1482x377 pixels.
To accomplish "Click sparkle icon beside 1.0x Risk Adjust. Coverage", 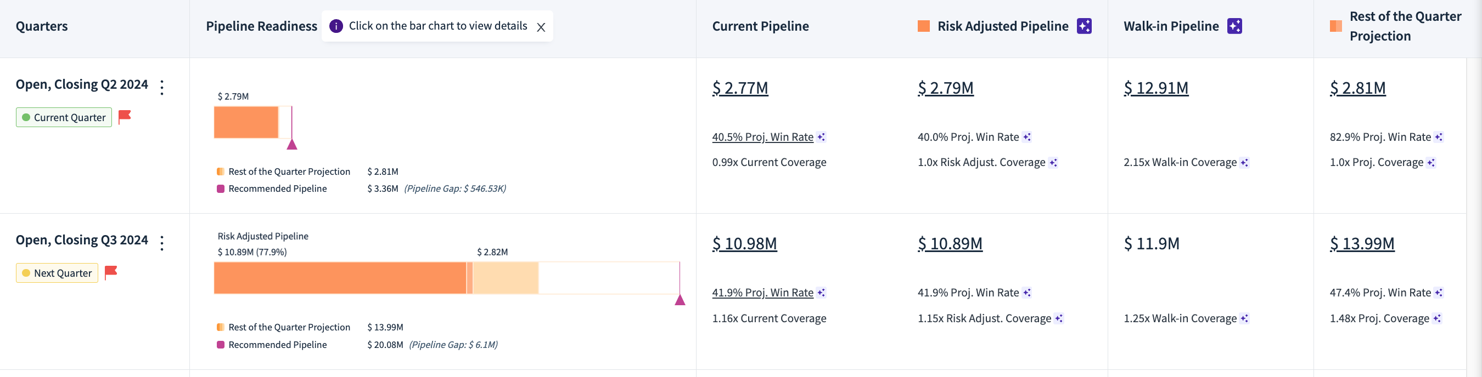I will point(1053,163).
